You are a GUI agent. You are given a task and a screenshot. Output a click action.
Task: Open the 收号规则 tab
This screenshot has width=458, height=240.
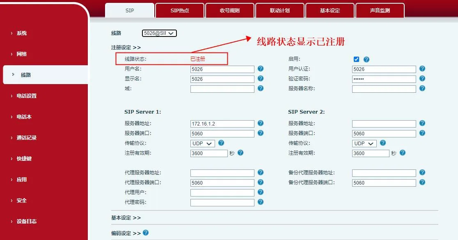coord(229,10)
